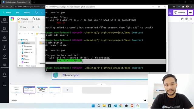This screenshot has height=109, width=194.
Task: Click the Present button
Action: (180, 13)
